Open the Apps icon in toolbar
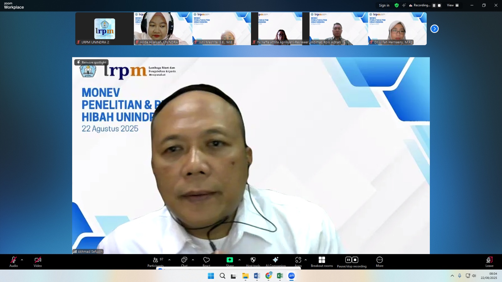This screenshot has width=502, height=282. point(298,260)
